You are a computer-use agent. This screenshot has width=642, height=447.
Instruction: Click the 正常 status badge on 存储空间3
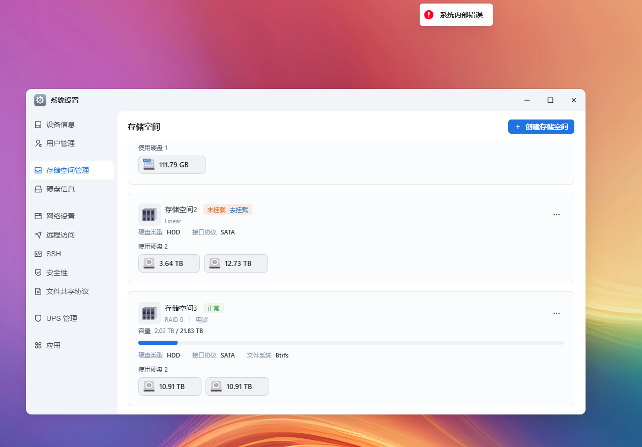(214, 308)
